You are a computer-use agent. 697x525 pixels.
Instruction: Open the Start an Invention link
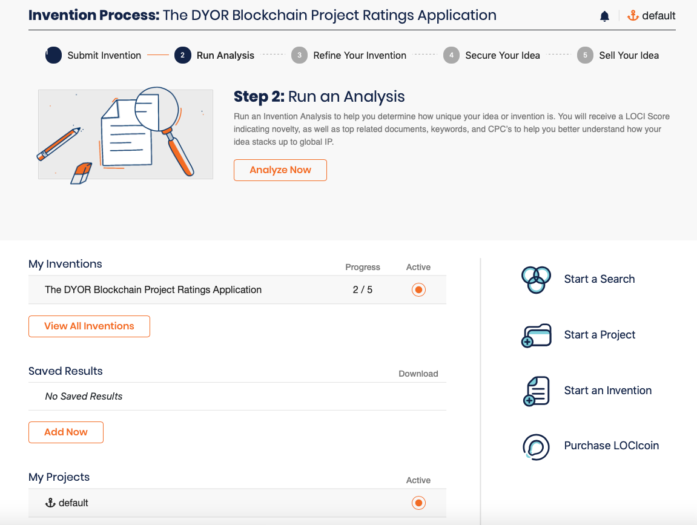(x=607, y=391)
